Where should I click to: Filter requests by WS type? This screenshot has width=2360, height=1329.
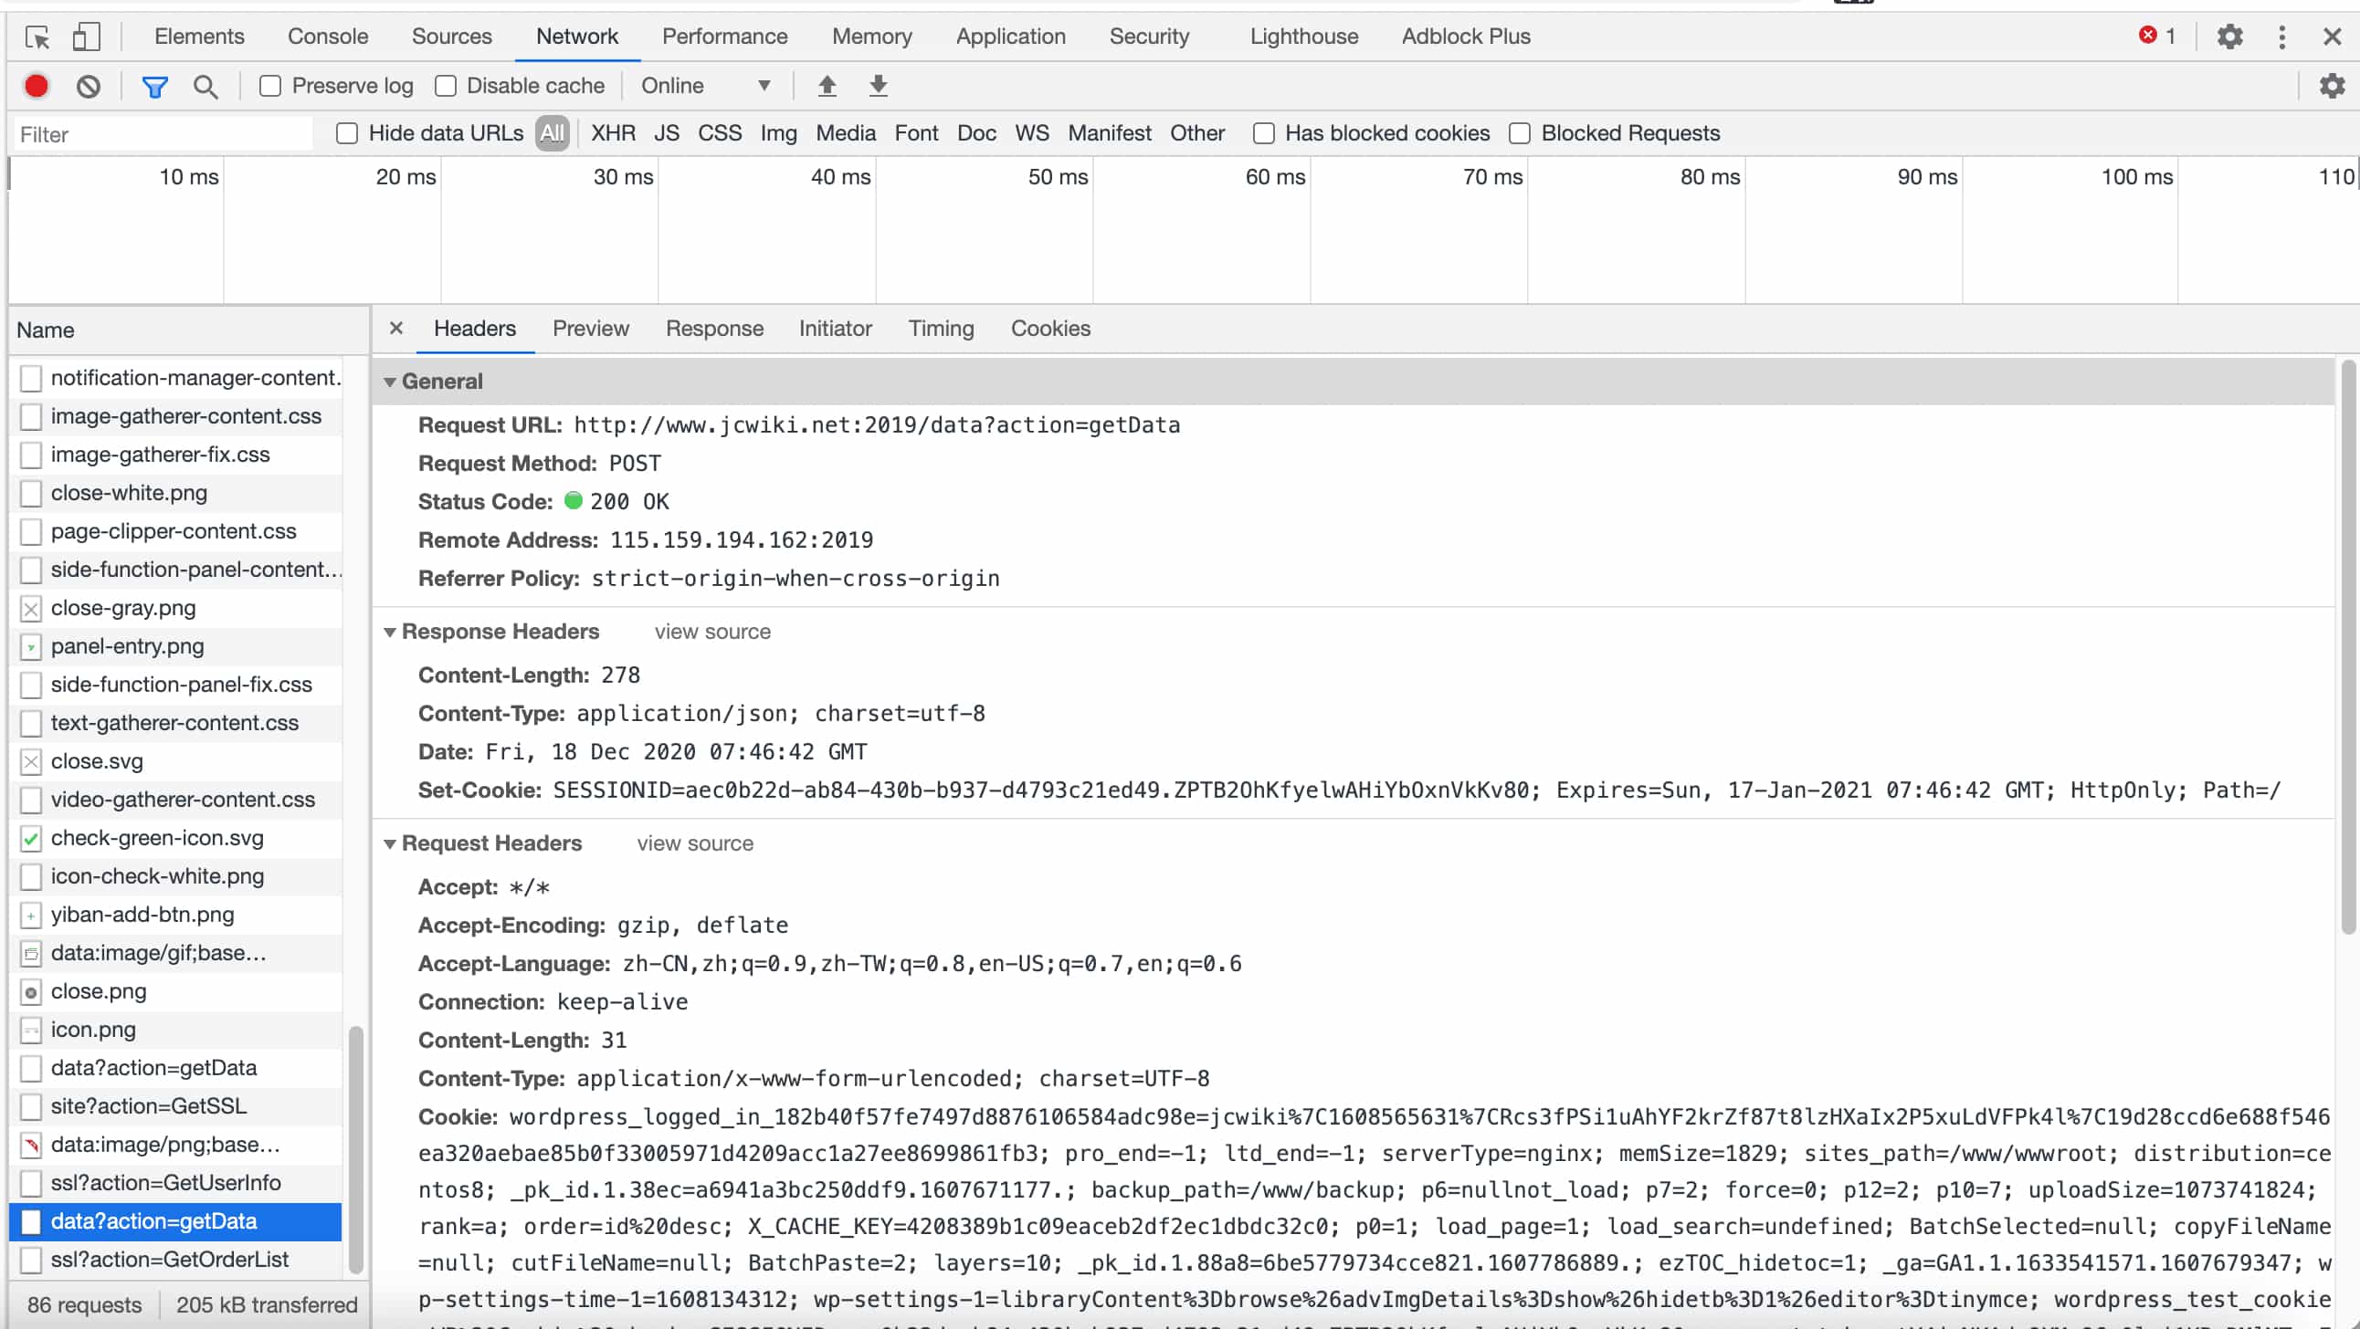click(x=1031, y=134)
